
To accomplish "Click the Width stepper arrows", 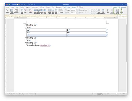I will [x=76, y=13].
